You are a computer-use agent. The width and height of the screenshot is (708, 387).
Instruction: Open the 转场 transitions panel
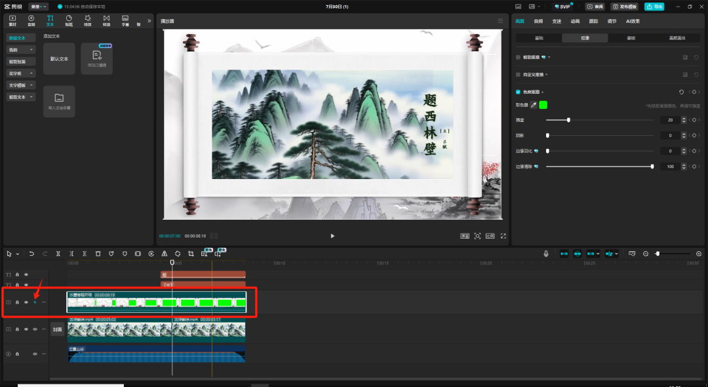[x=106, y=20]
